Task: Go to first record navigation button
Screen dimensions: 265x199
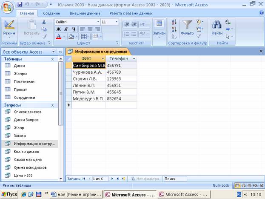Action: tap(84, 179)
